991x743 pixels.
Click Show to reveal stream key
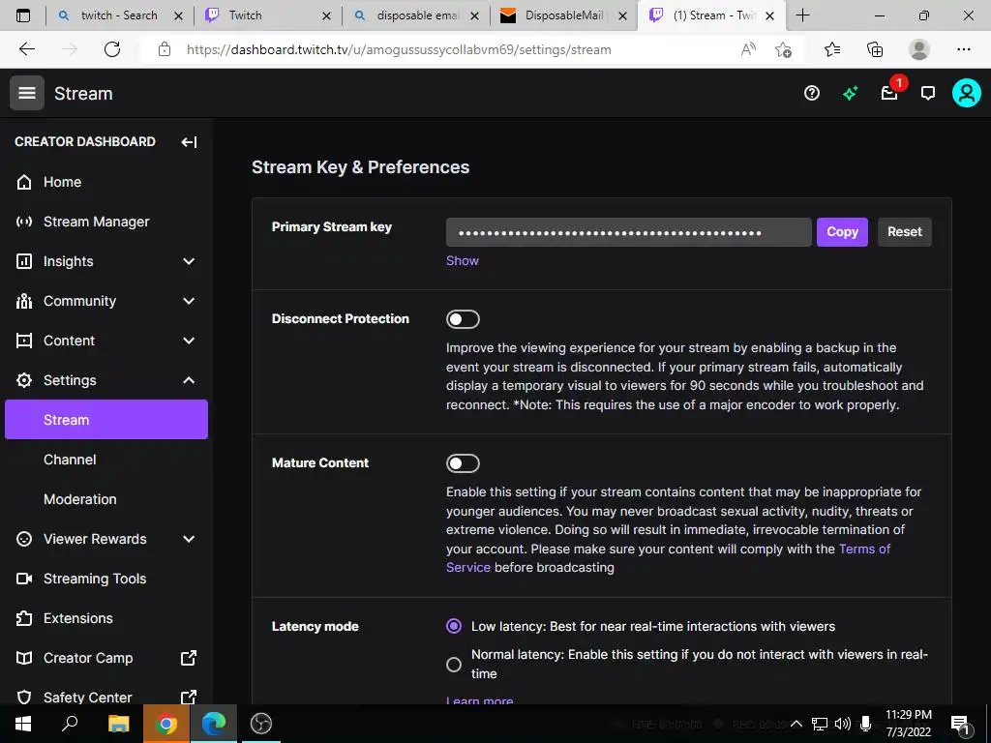[462, 261]
